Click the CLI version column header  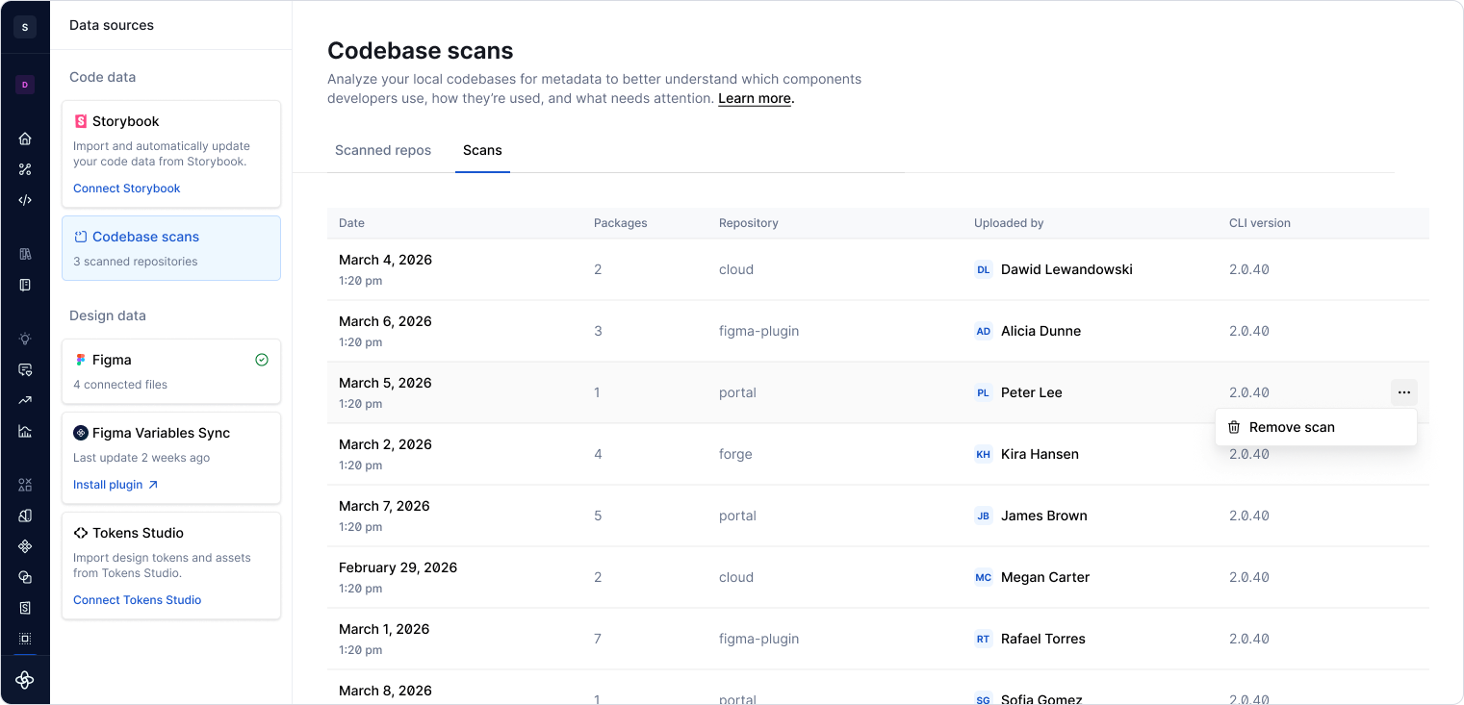(1260, 223)
